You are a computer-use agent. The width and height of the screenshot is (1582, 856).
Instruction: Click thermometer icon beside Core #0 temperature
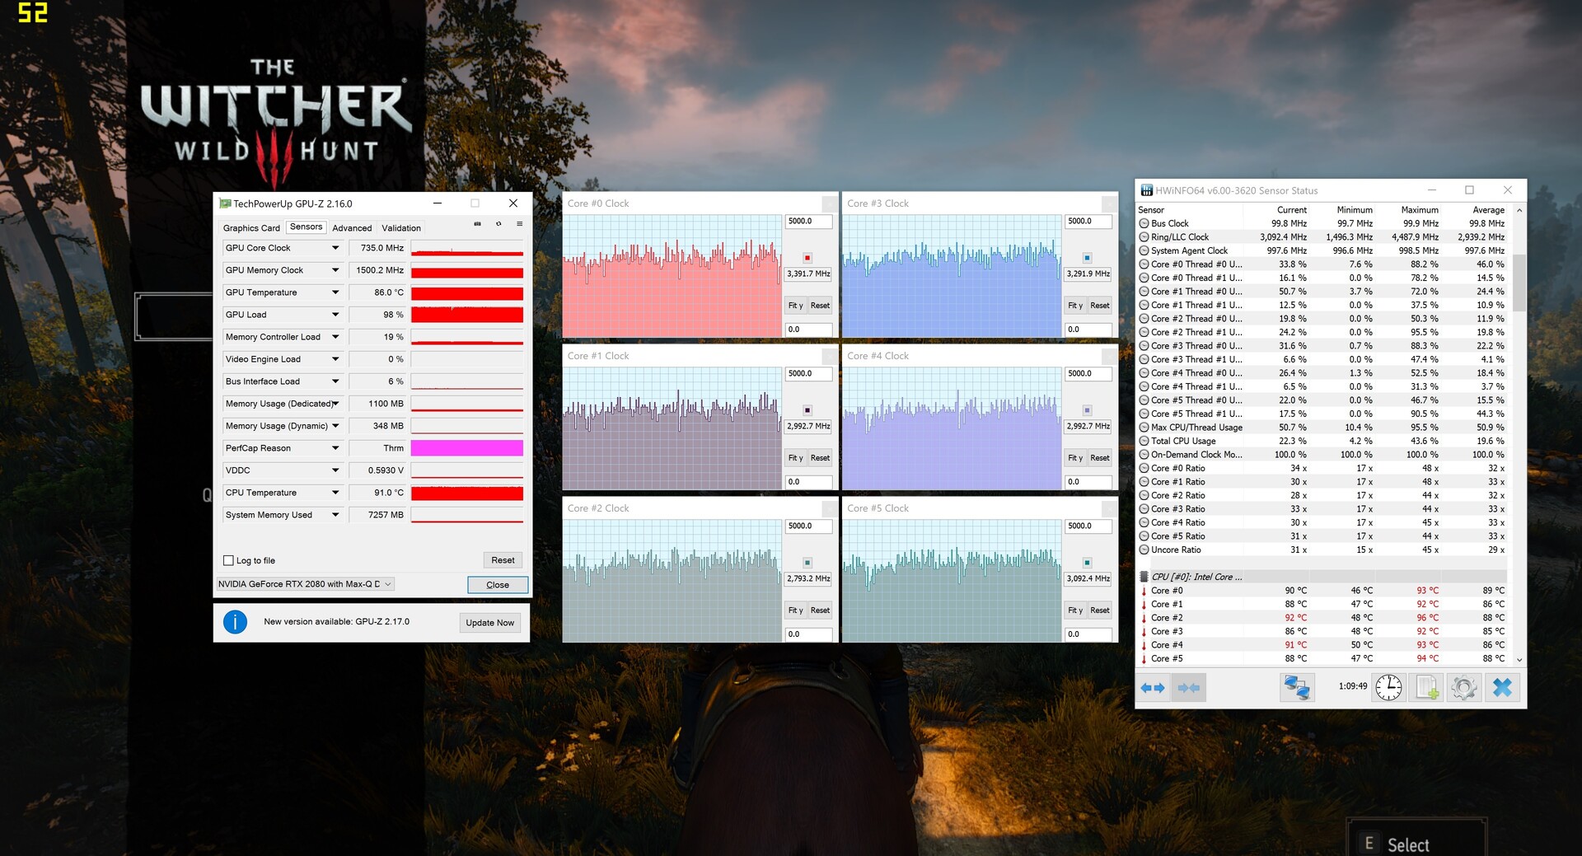[x=1144, y=591]
